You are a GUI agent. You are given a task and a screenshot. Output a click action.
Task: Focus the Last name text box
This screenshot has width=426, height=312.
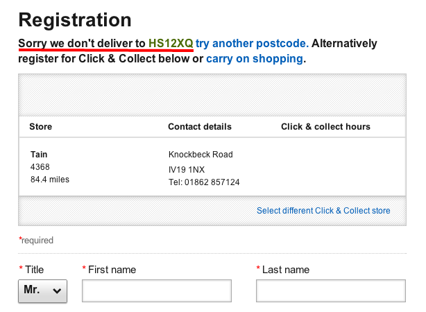point(330,291)
